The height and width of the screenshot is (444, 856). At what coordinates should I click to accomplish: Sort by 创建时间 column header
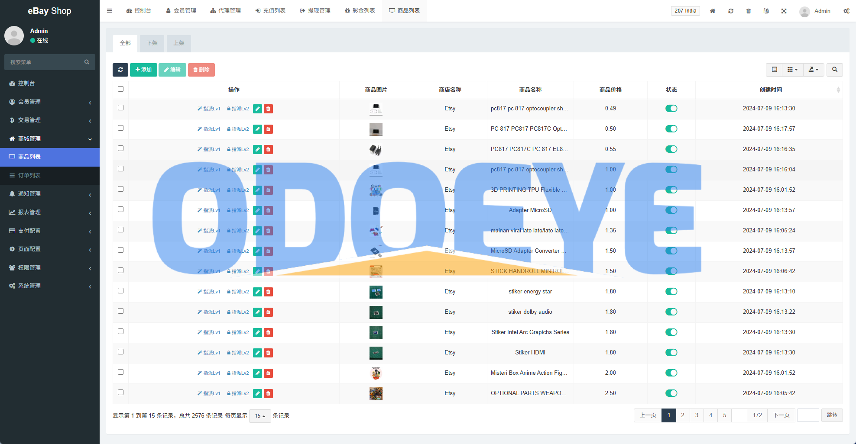[771, 90]
